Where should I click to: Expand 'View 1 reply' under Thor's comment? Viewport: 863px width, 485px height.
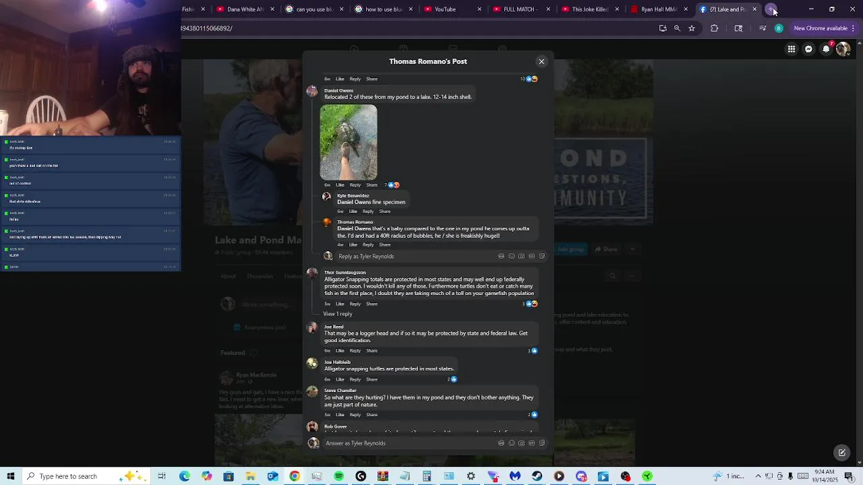pyautogui.click(x=338, y=314)
